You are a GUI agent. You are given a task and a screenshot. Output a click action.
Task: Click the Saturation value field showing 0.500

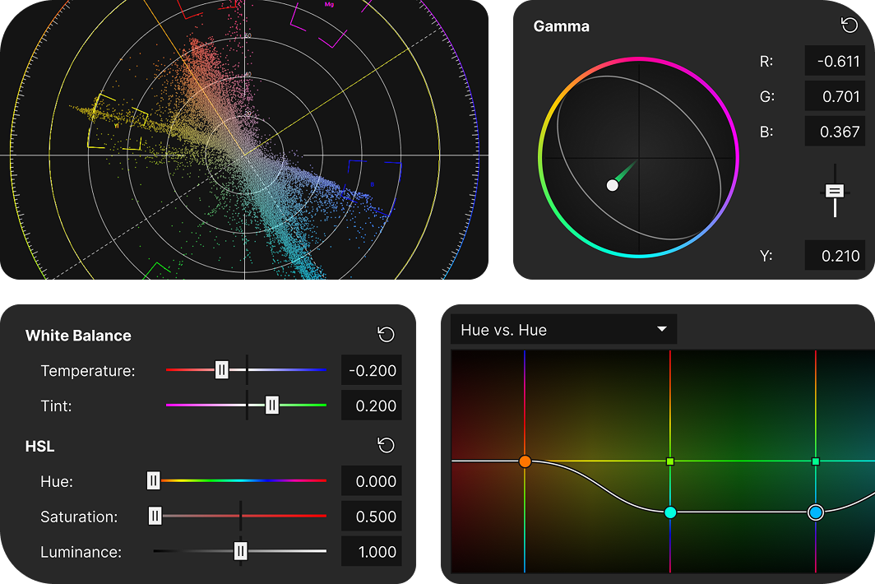click(x=371, y=517)
